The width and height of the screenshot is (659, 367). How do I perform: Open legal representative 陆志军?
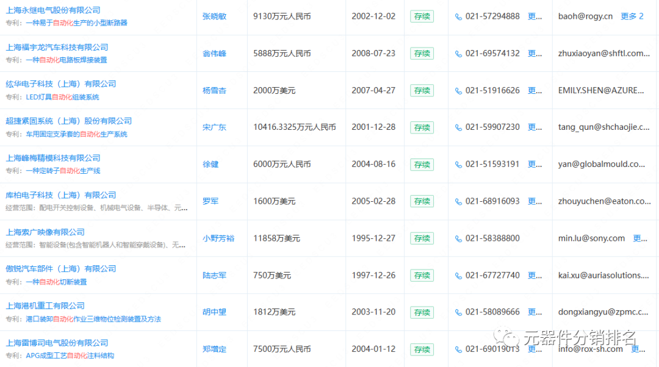pos(214,275)
